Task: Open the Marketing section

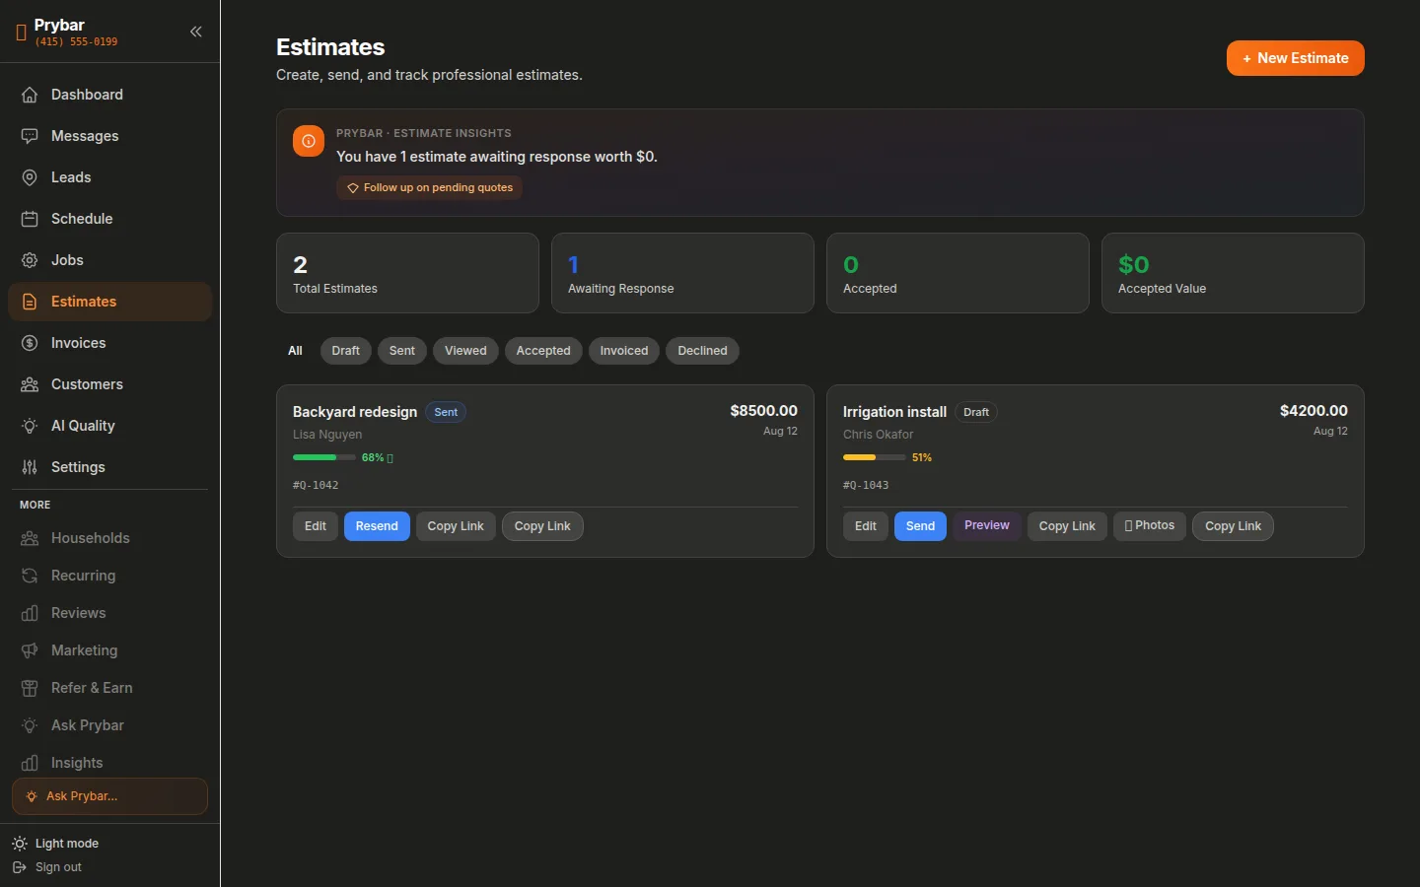Action: click(x=110, y=650)
